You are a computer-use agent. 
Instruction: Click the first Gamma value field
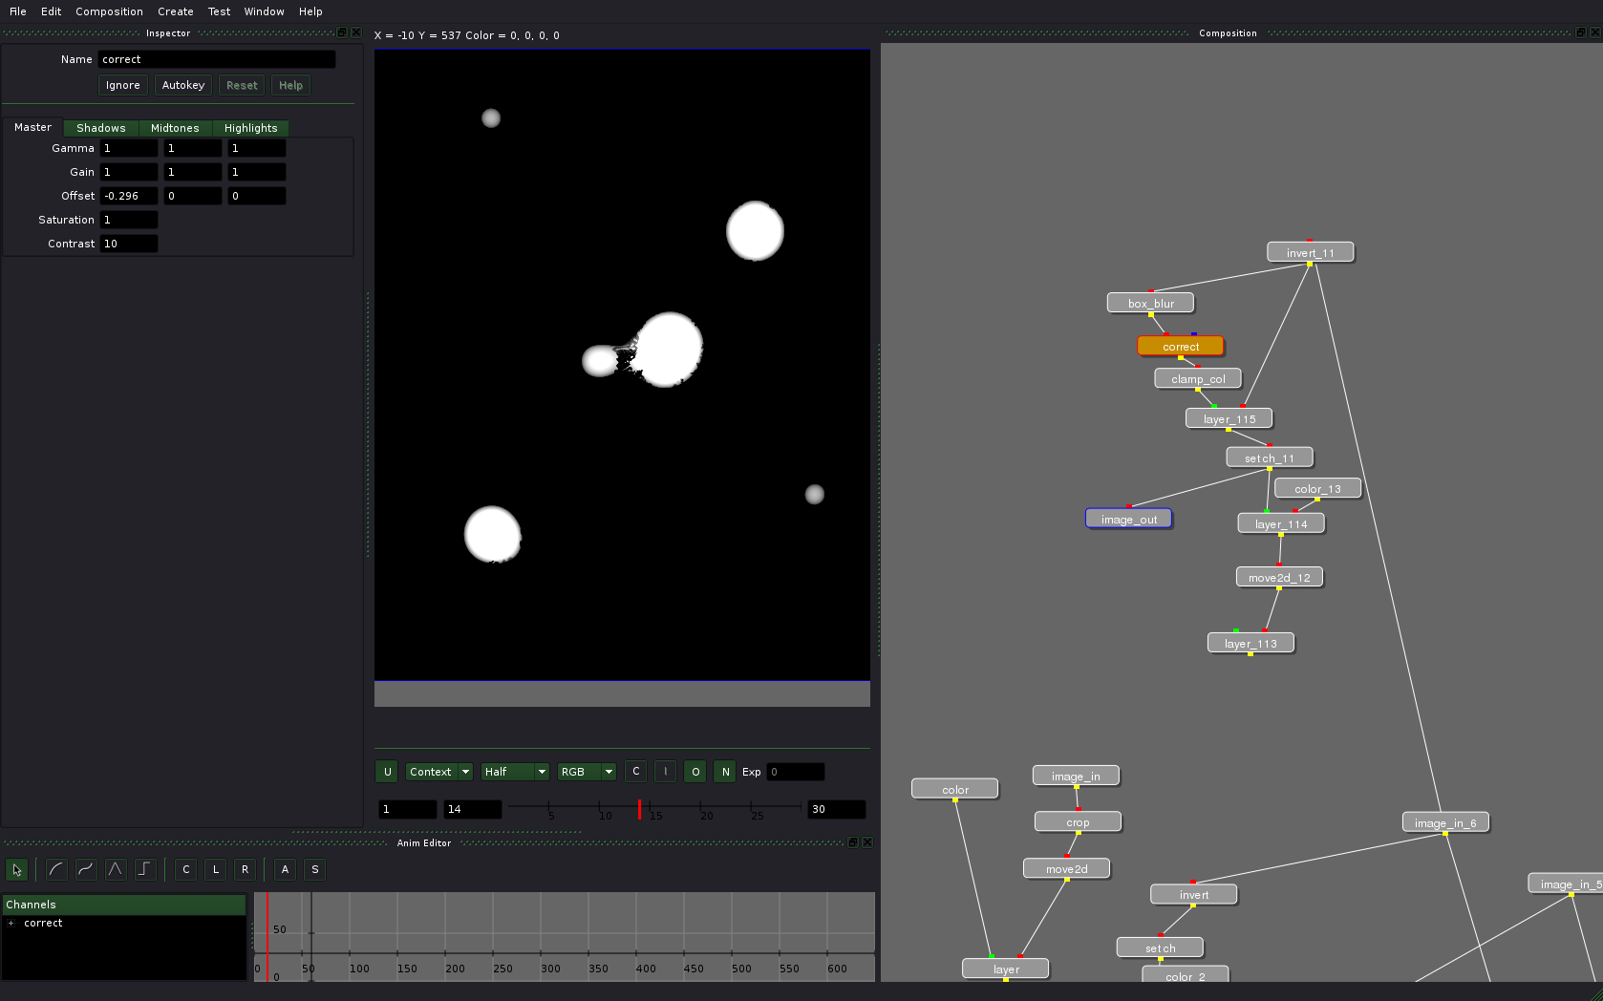[x=129, y=148]
